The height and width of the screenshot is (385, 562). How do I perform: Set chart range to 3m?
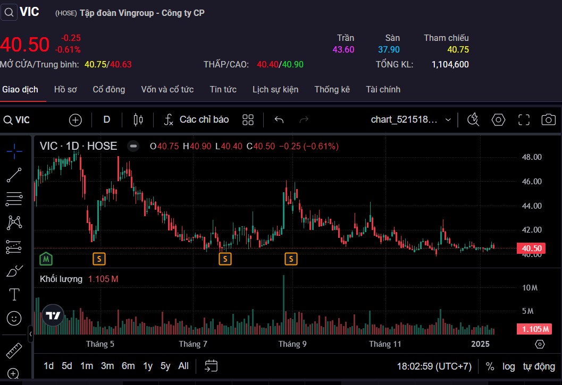click(107, 366)
